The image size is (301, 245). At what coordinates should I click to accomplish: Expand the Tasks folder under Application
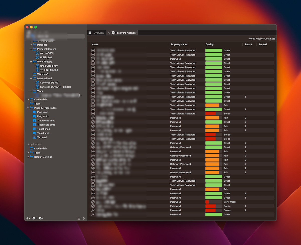[28, 153]
